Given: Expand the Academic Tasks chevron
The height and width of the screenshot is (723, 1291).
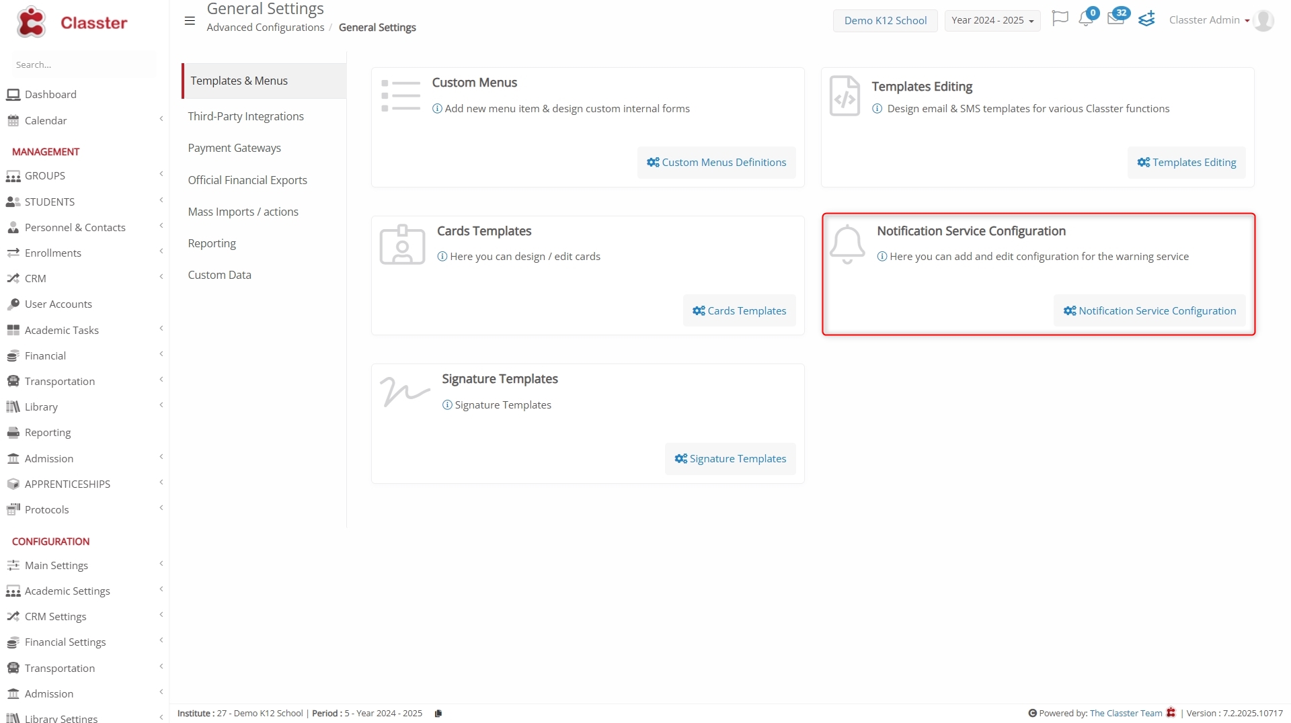Looking at the screenshot, I should pos(161,329).
